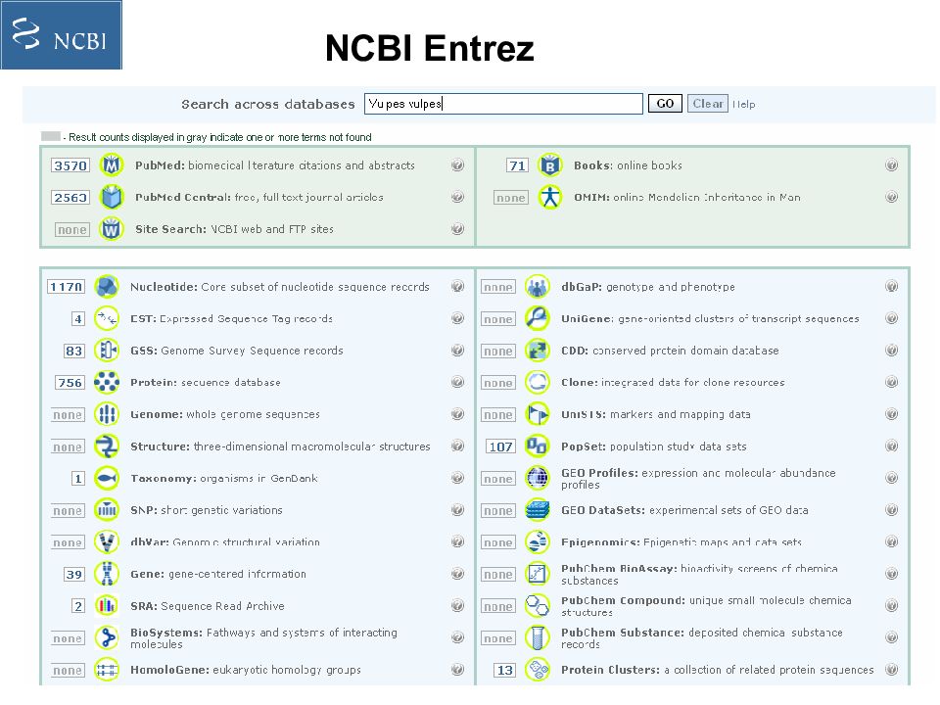Image resolution: width=940 pixels, height=705 pixels.
Task: Clear the search query
Action: click(x=707, y=103)
